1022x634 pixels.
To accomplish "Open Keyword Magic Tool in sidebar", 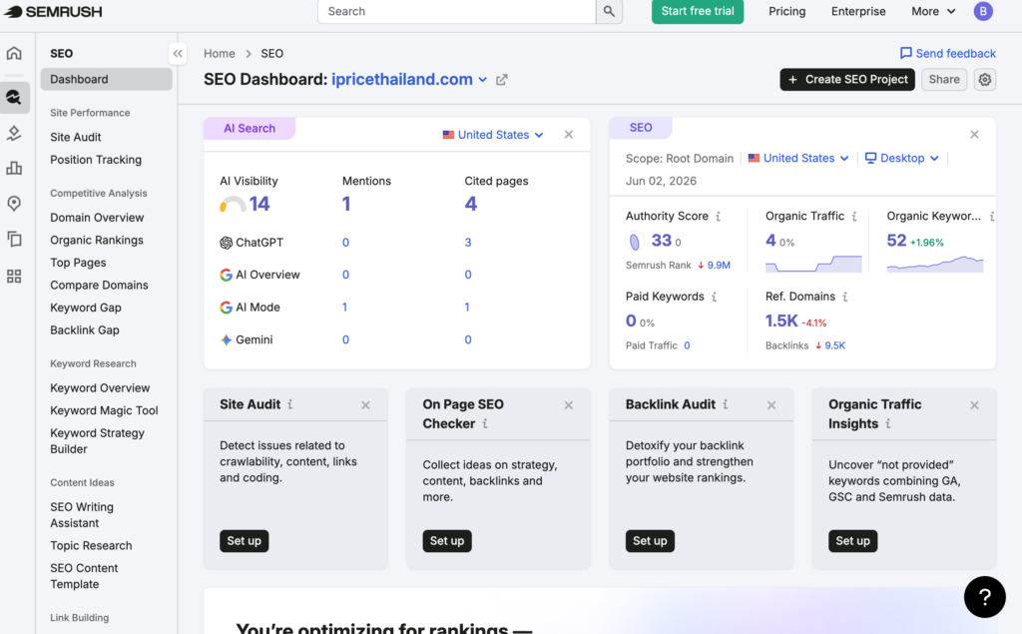I will 104,410.
